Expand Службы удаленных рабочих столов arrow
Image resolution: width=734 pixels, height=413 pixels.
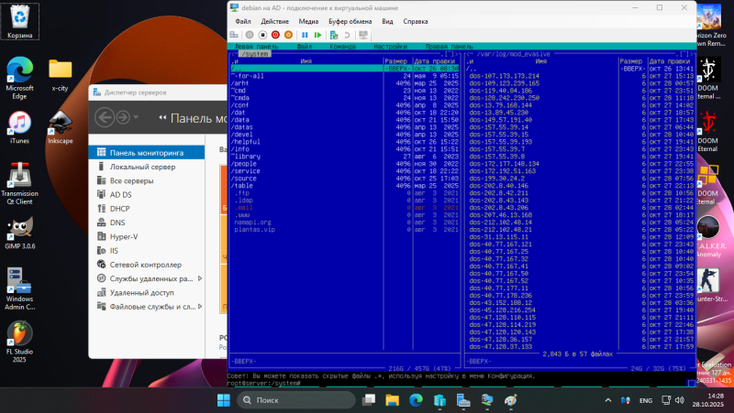pyautogui.click(x=199, y=278)
